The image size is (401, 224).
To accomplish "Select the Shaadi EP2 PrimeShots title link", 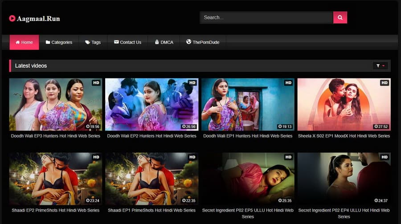I will click(x=55, y=210).
